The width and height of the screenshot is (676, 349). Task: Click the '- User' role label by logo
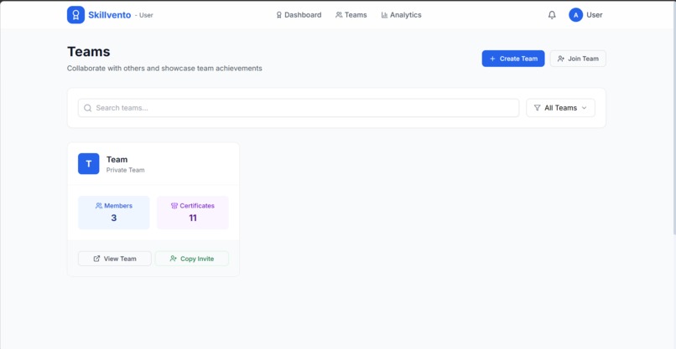(144, 15)
